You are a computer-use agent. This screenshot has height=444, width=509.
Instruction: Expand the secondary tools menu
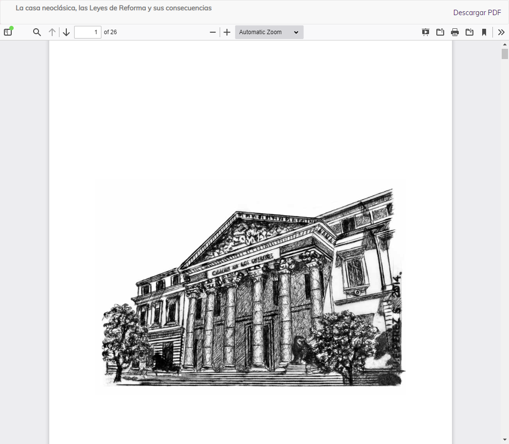(x=501, y=32)
